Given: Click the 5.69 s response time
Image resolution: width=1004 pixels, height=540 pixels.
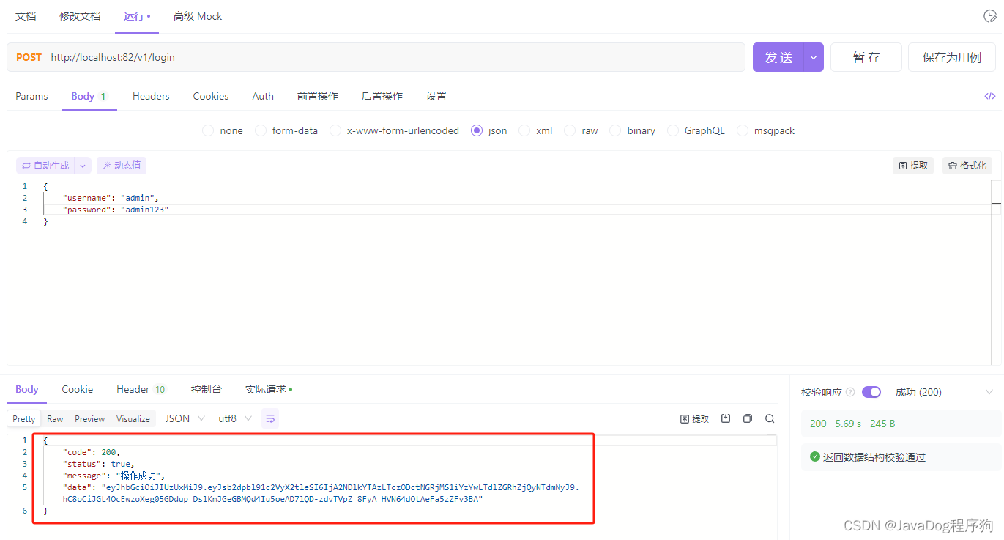Looking at the screenshot, I should 849,424.
